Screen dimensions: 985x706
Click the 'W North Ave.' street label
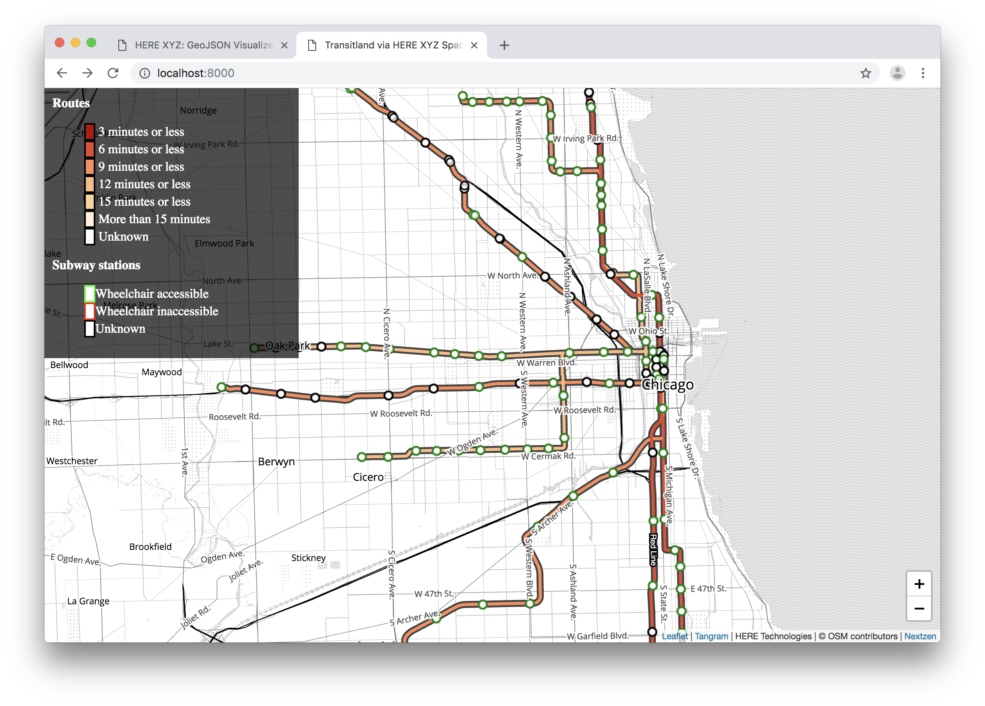pos(512,276)
